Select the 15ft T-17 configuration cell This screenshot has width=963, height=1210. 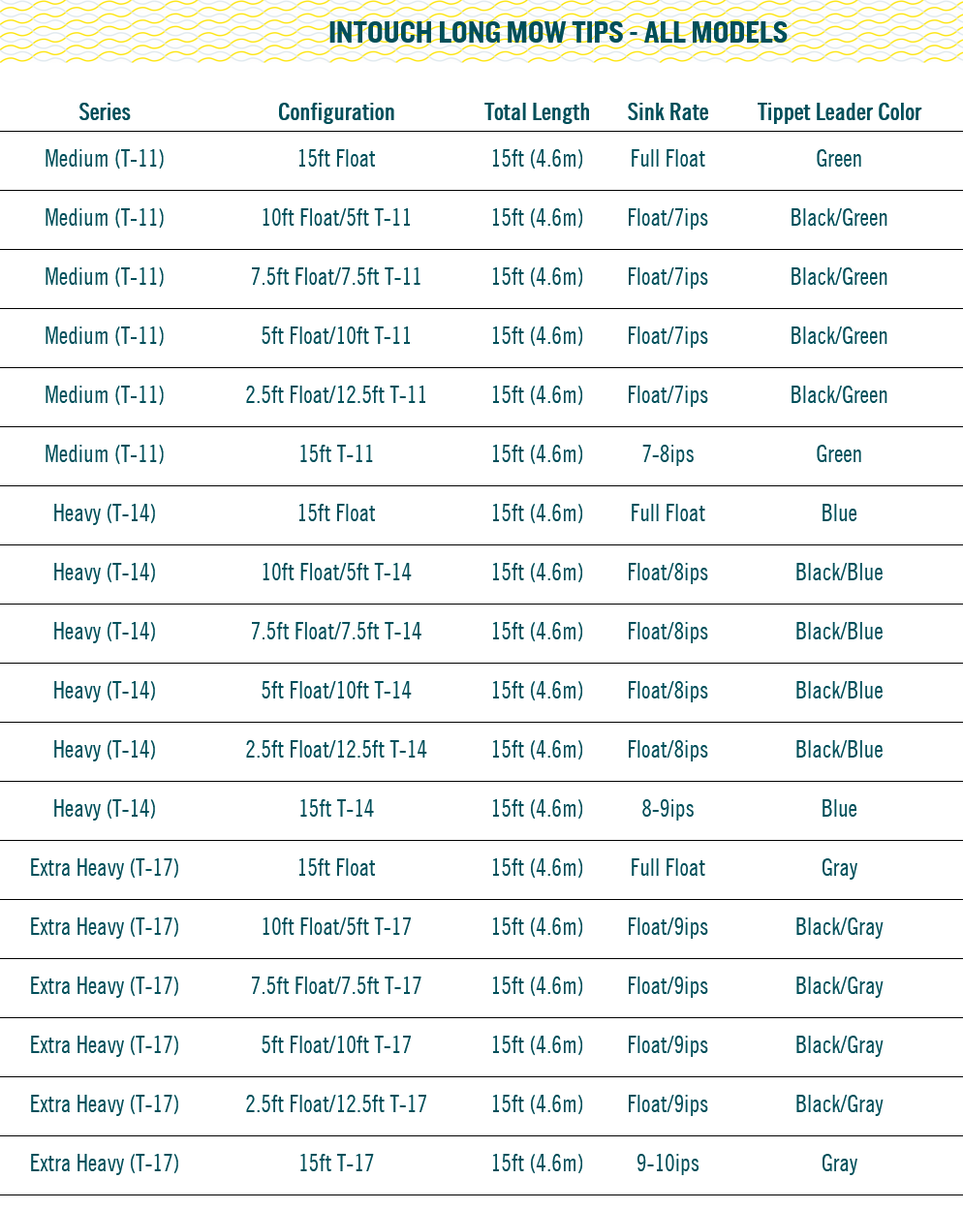click(336, 1163)
